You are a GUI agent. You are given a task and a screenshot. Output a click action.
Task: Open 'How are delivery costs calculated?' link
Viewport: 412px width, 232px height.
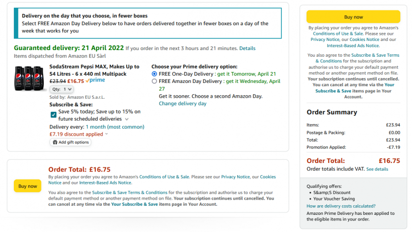click(341, 206)
